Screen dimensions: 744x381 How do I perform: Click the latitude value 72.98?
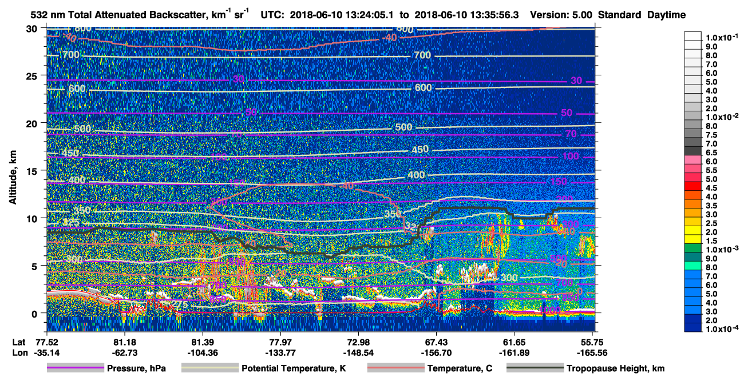(358, 342)
